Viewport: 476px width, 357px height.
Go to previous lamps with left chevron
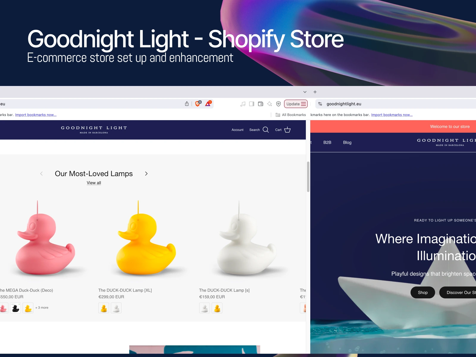41,174
